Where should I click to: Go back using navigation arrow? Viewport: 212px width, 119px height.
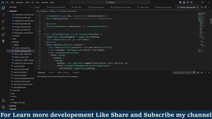click(x=63, y=2)
